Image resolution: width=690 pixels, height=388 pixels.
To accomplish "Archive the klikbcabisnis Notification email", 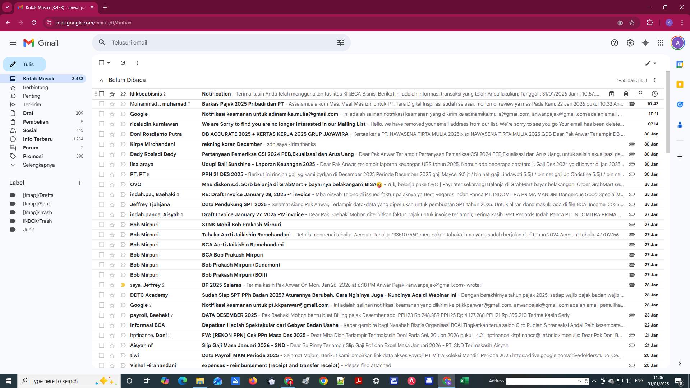I will pyautogui.click(x=612, y=94).
